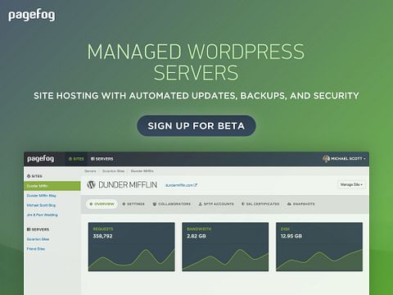Open the SFTP Accounts tab
This screenshot has height=295, width=393.
pos(216,204)
